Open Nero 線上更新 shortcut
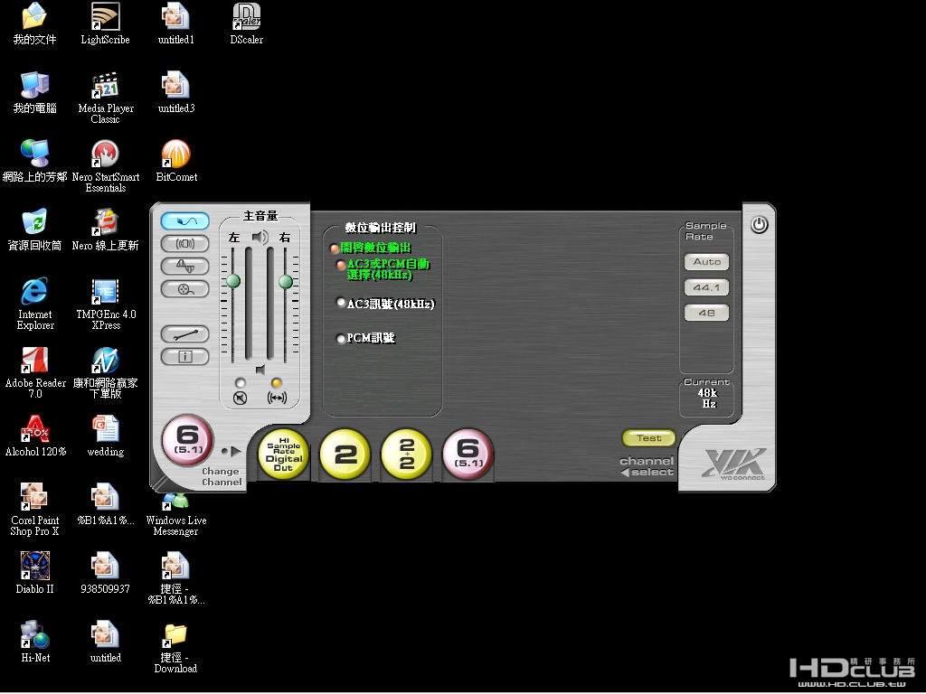Image resolution: width=926 pixels, height=694 pixels. pos(106,230)
